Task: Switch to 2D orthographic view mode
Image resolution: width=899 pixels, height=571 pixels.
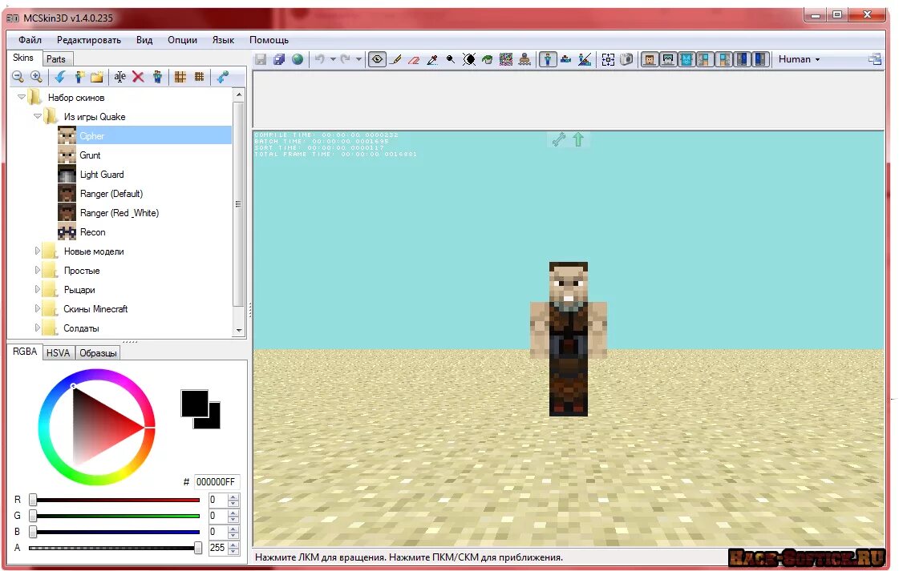Action: pos(566,59)
